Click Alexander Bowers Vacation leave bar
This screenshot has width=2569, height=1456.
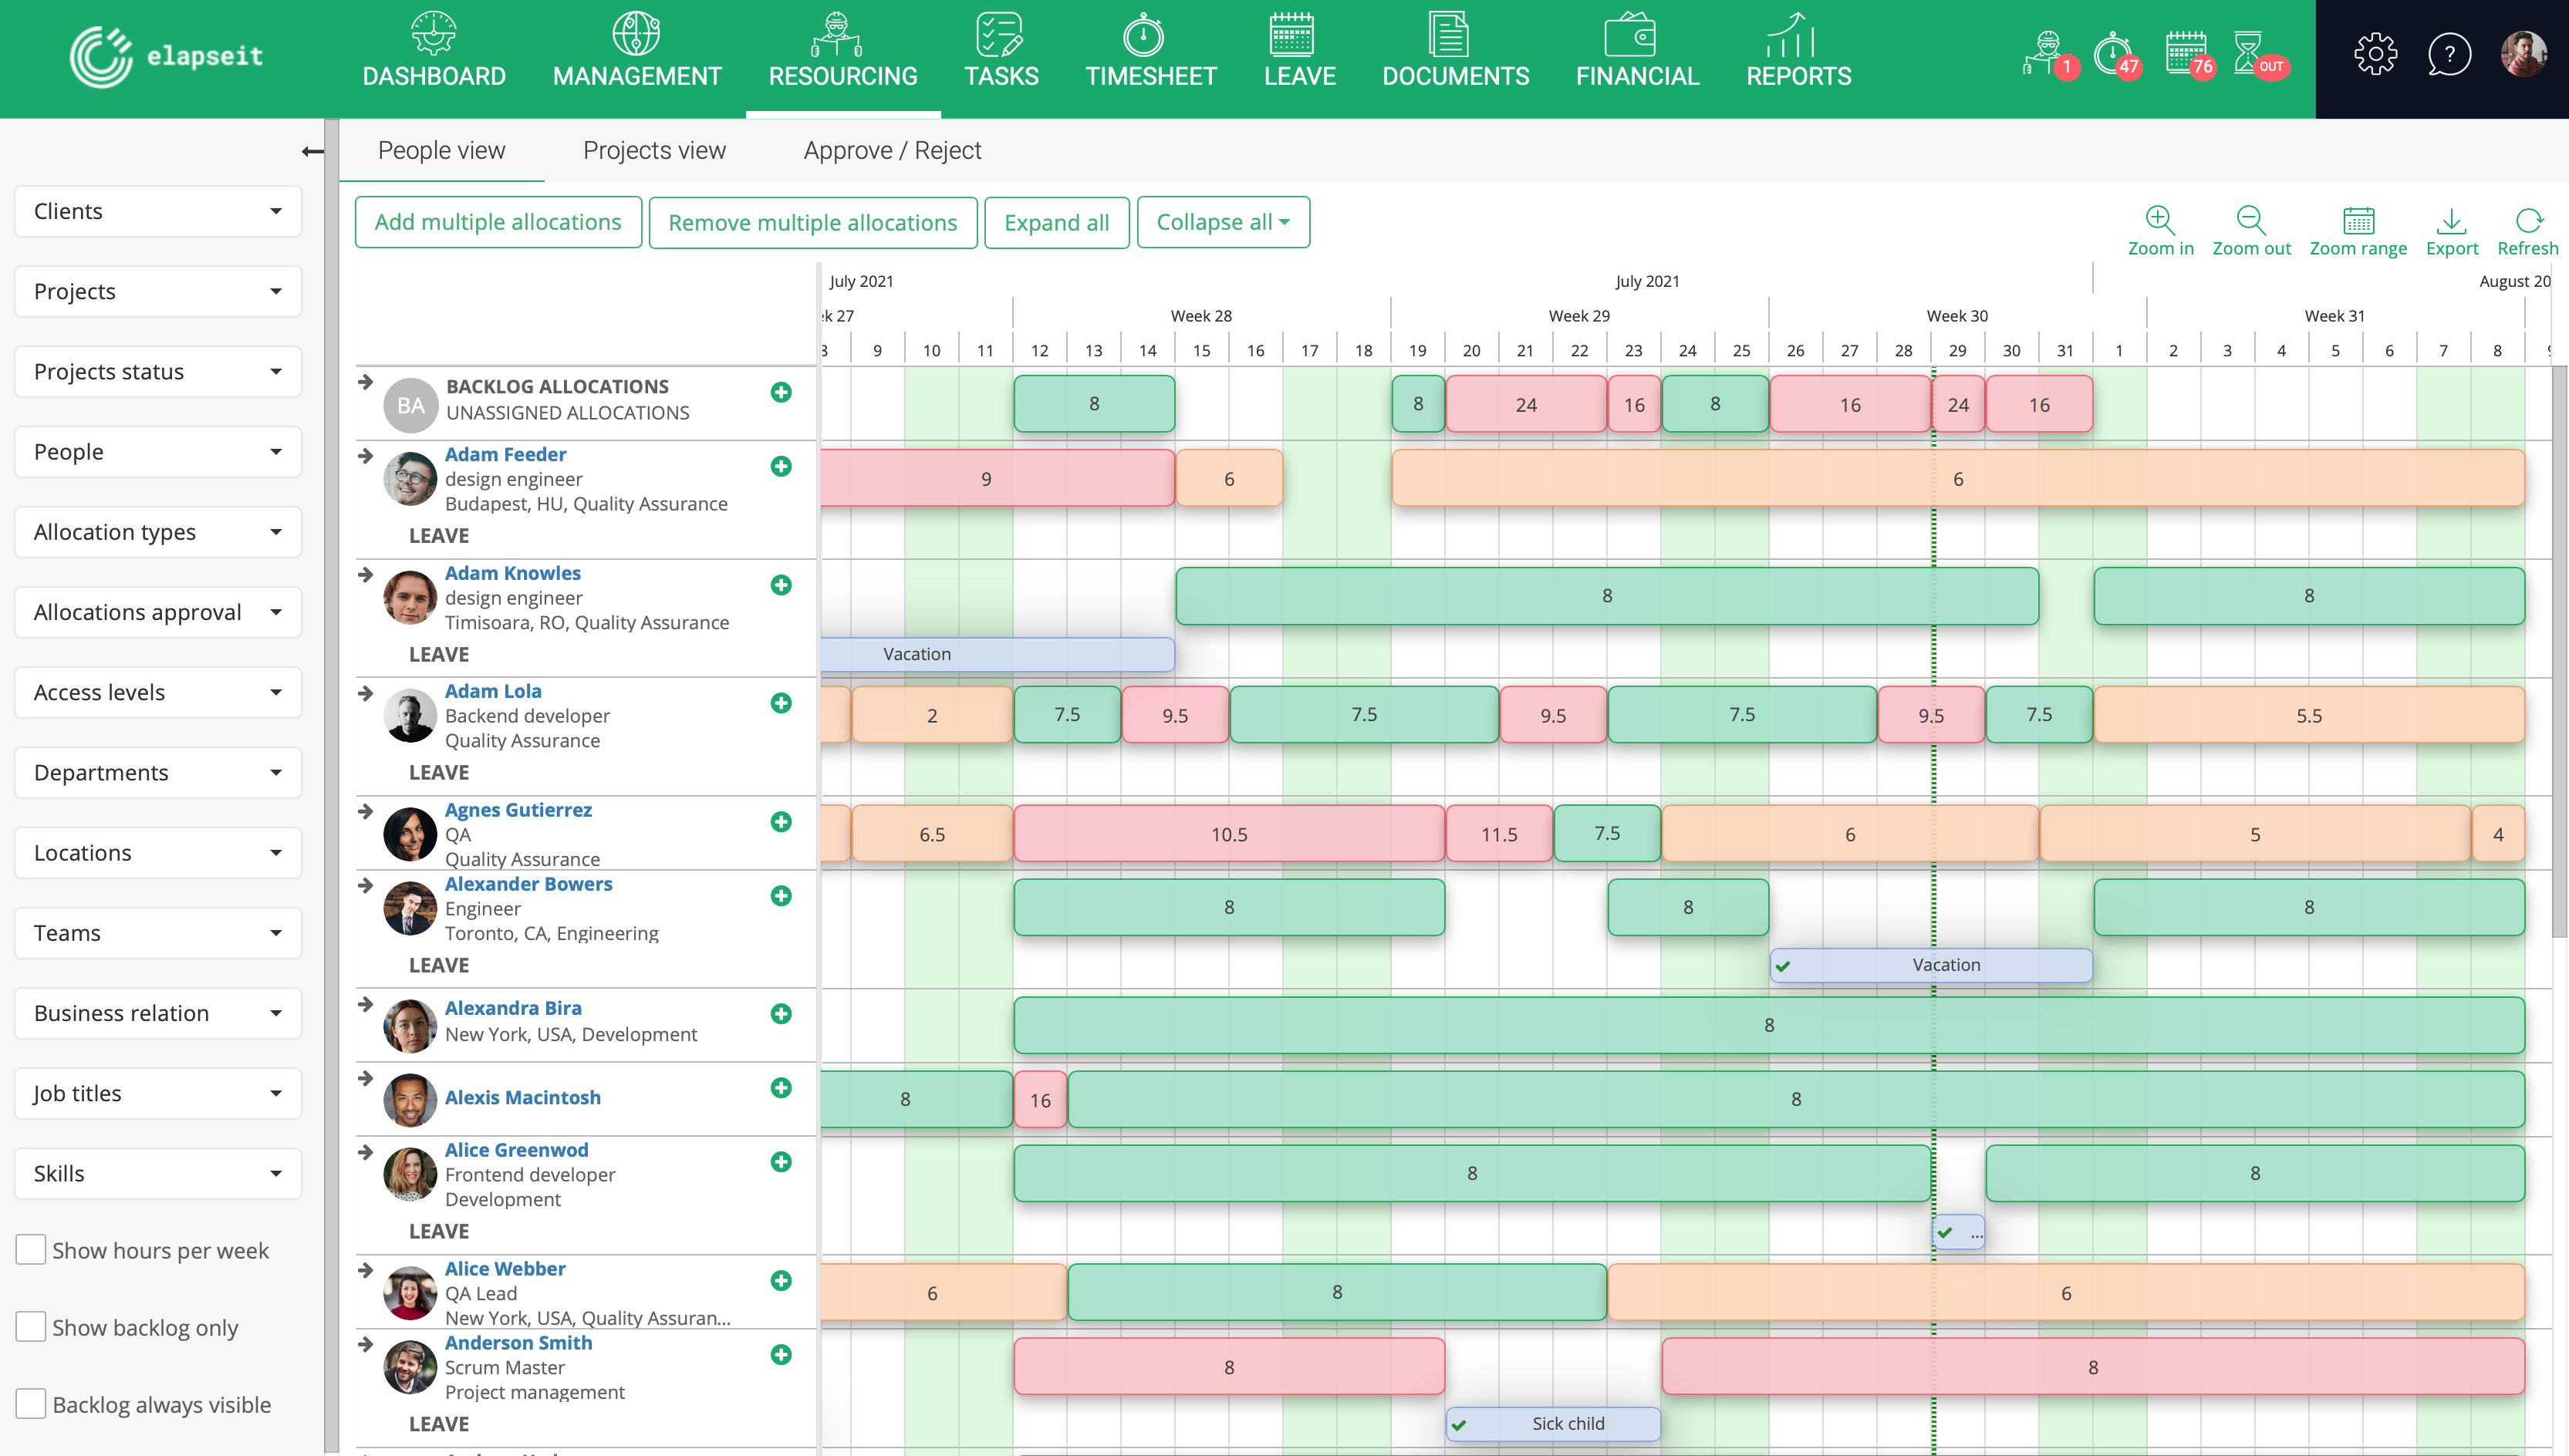1945,965
